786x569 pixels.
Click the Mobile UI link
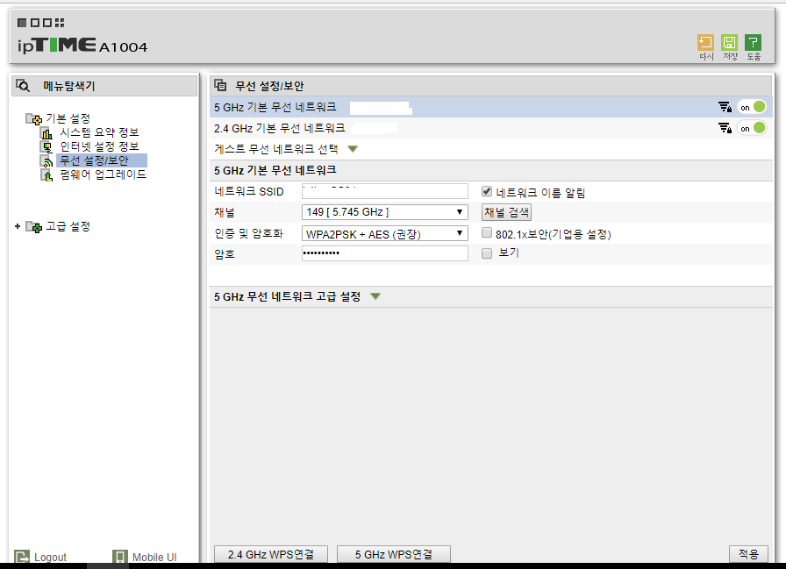click(154, 557)
